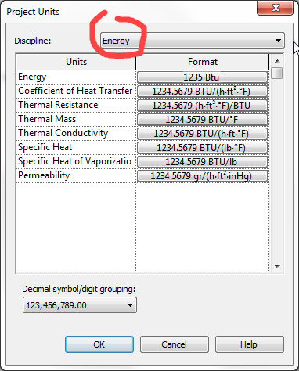Open Specific Heat BTU/(lb·°F) format button
This screenshot has height=371, width=299.
click(203, 148)
